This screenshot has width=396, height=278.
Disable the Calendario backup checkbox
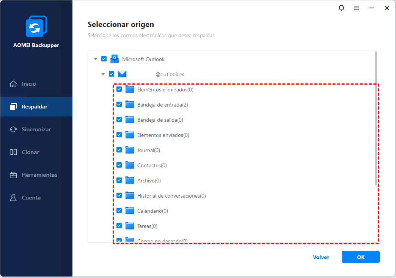coord(119,210)
